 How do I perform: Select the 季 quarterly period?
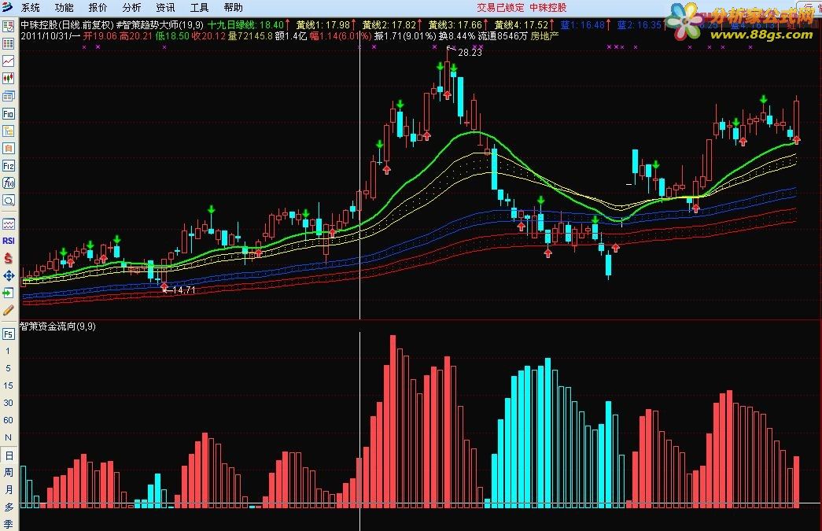9,524
